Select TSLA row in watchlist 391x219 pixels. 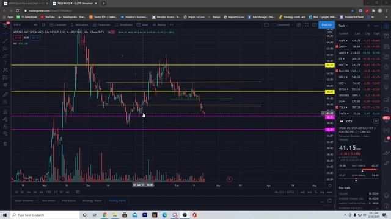point(359,108)
